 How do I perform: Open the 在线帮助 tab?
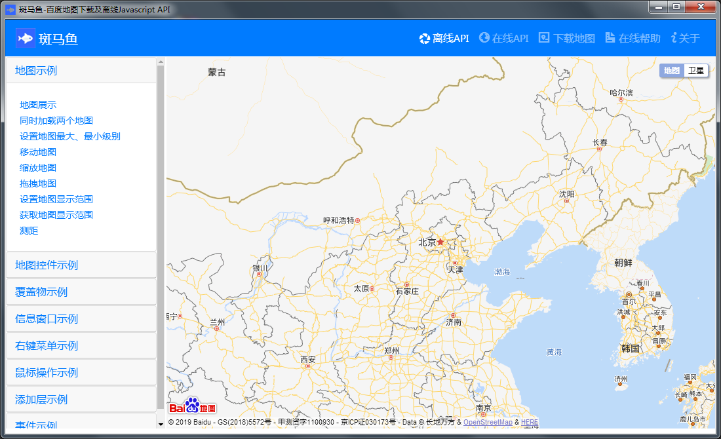633,38
